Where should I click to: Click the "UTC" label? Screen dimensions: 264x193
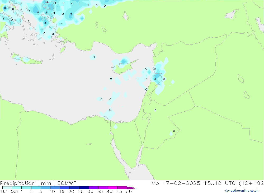230,183
